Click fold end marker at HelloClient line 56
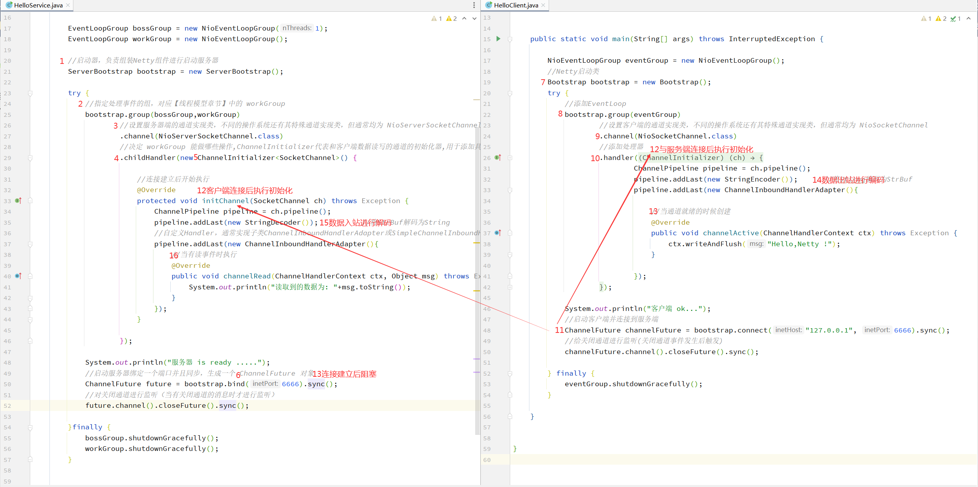 coord(510,416)
